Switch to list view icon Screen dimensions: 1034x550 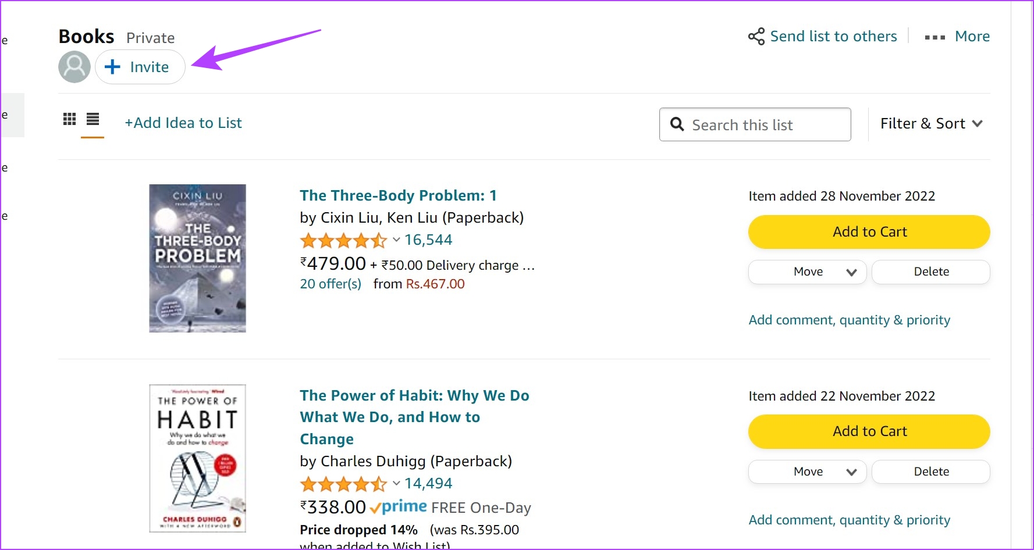[x=93, y=119]
